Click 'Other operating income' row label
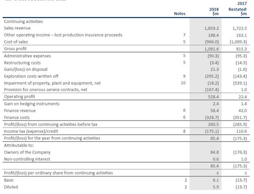This screenshot has width=254, height=194. pos(63,35)
